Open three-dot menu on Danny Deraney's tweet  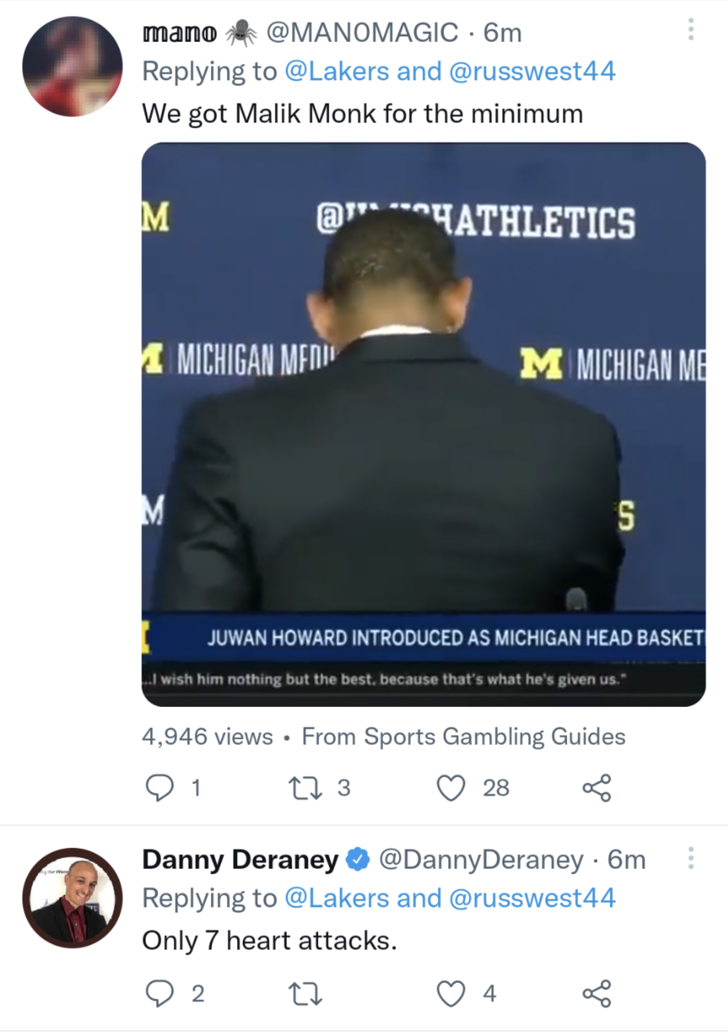pos(691,858)
